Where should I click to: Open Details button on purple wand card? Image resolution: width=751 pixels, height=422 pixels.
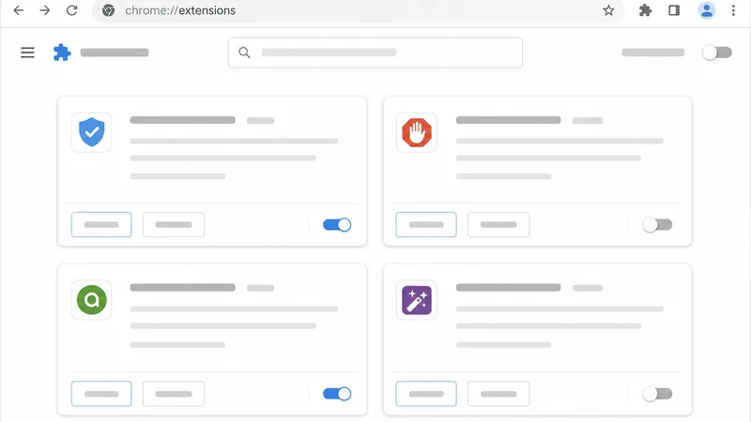(x=426, y=394)
